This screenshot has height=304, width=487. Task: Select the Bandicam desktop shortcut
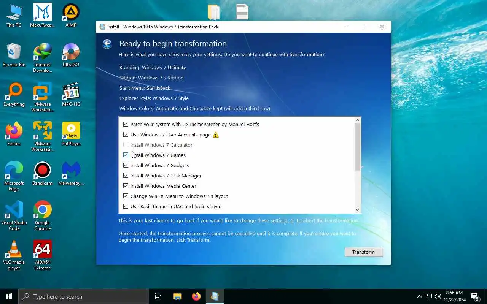point(43,174)
